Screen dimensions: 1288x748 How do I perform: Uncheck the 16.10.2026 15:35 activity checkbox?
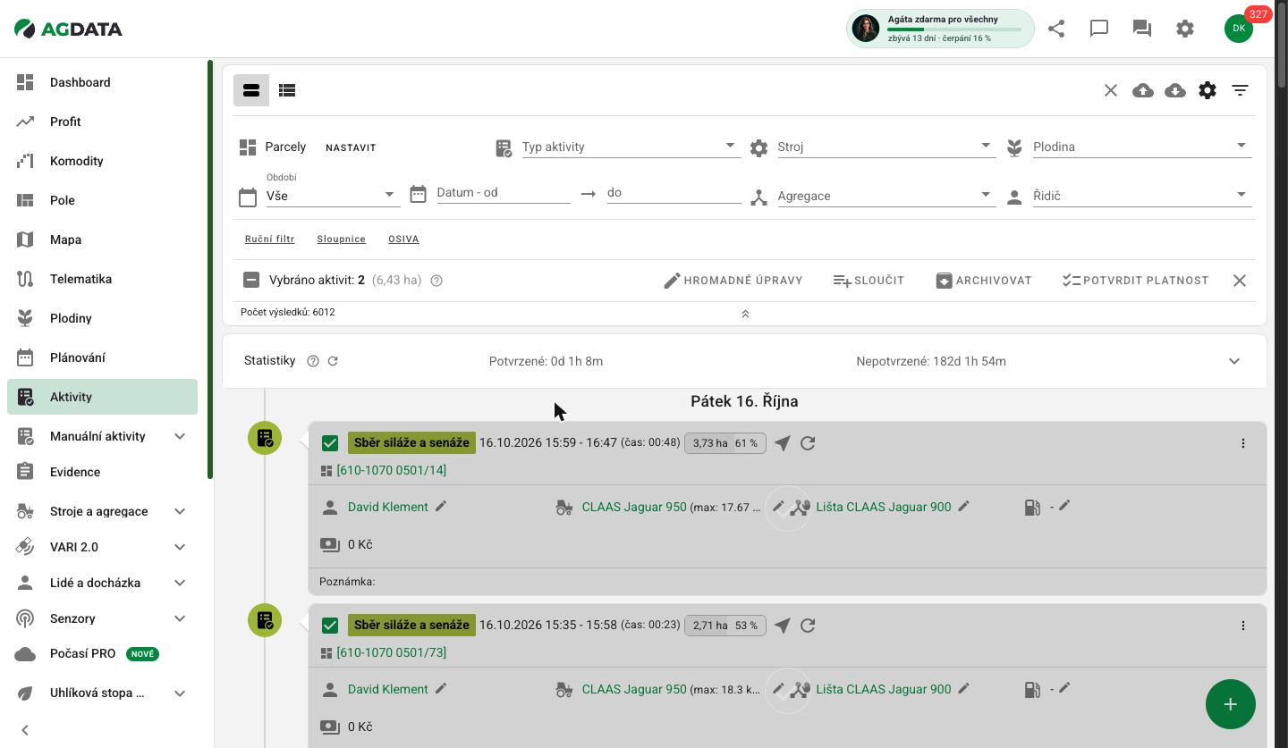(x=330, y=626)
